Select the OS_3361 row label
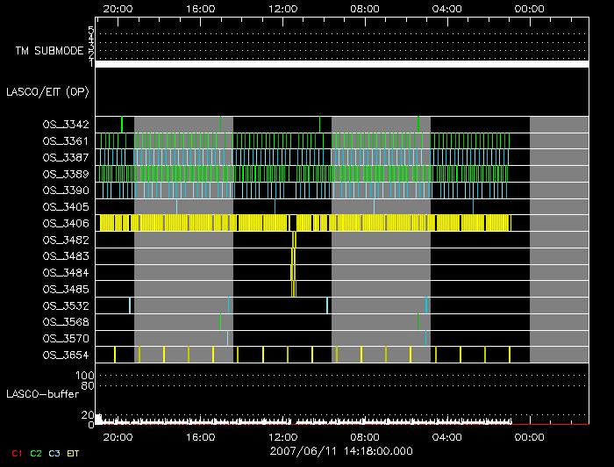 66,141
